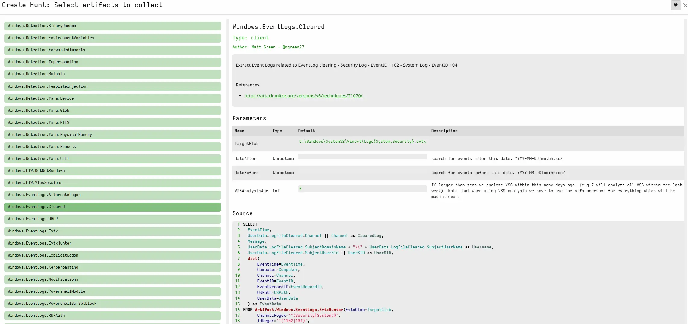Select Windows.EventLogs.RDPAuth artifact
Image resolution: width=688 pixels, height=324 pixels.
[x=112, y=316]
